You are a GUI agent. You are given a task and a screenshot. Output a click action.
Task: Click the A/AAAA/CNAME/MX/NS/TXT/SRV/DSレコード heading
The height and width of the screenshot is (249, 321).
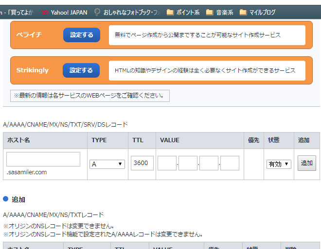point(65,125)
